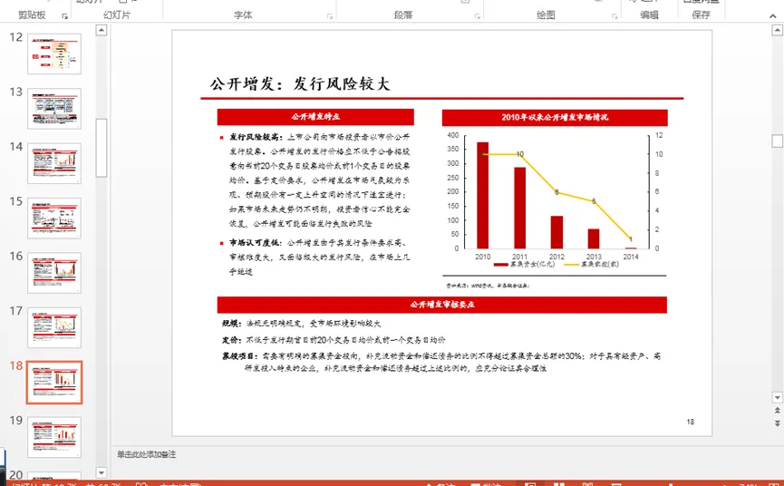Select slide 18 thumbnail
Screen dimensions: 784x486
pyautogui.click(x=54, y=383)
